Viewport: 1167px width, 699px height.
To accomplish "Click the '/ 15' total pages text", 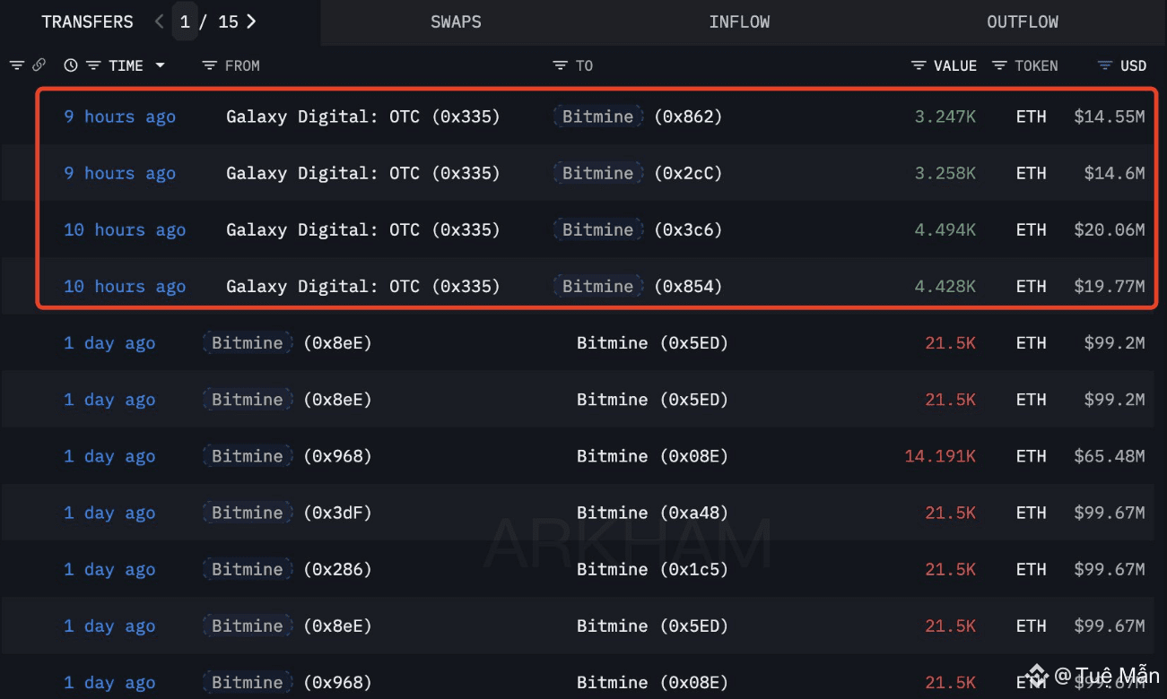I will [x=220, y=22].
